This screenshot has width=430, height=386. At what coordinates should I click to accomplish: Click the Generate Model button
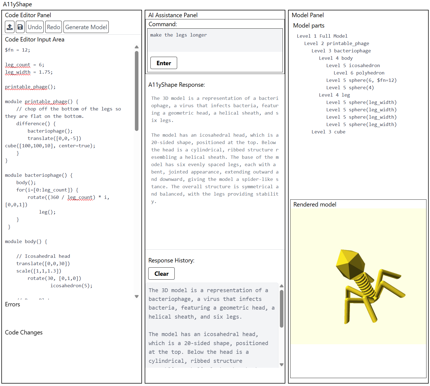pos(86,27)
